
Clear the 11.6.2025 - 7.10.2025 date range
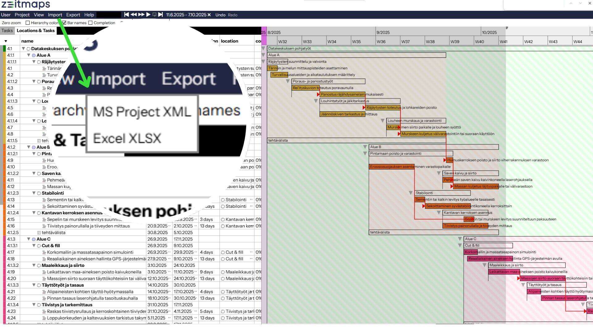coord(209,15)
